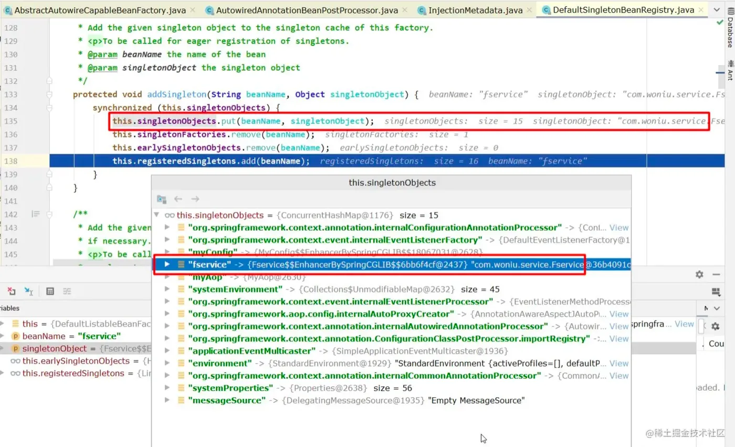The image size is (735, 447).
Task: Select the "systemProperties" row
Action: tap(391, 388)
